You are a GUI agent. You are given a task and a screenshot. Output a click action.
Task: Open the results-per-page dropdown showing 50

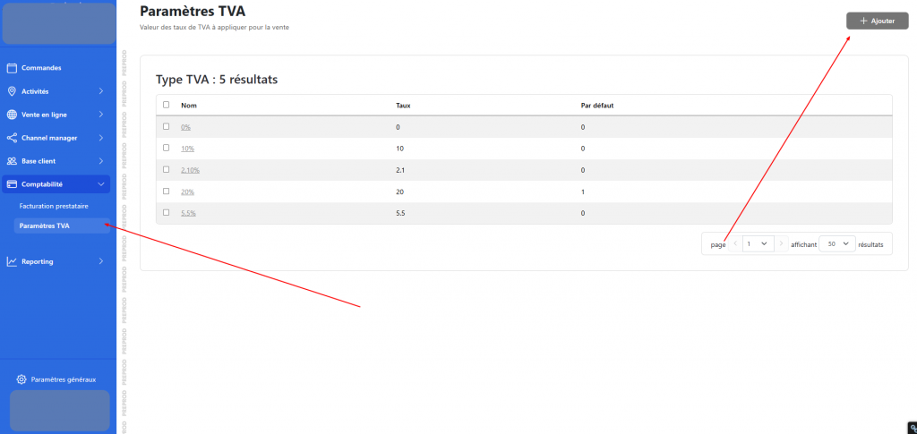(837, 243)
